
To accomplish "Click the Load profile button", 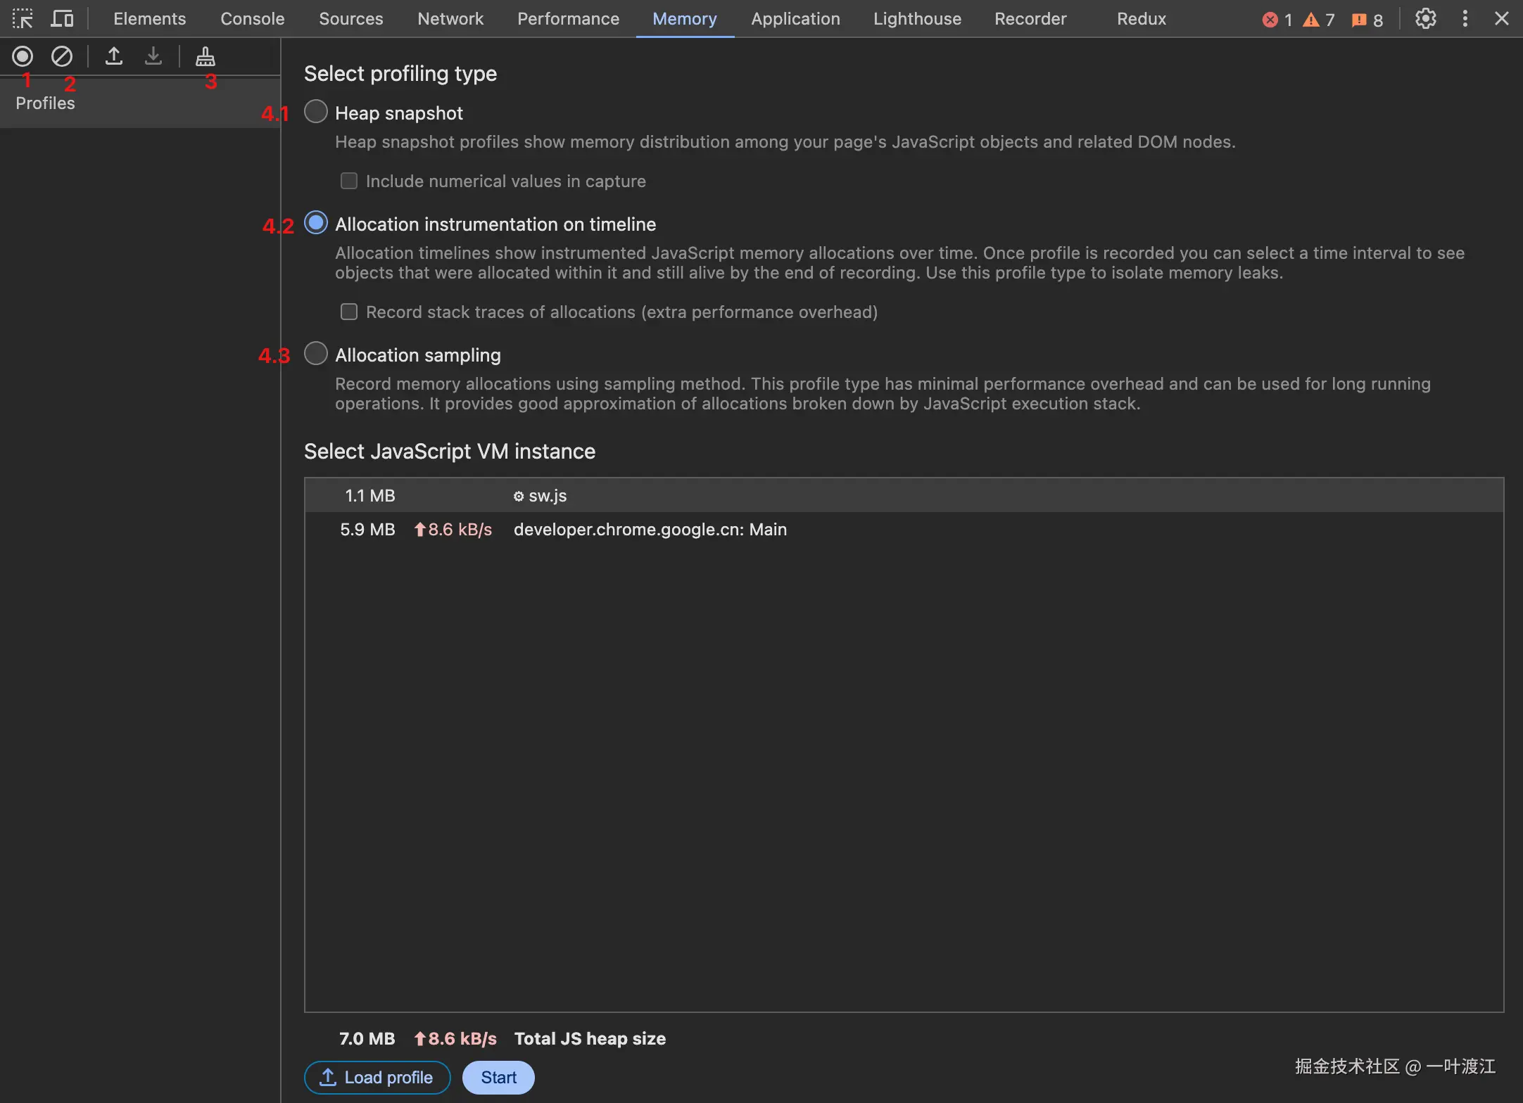I will click(x=377, y=1077).
